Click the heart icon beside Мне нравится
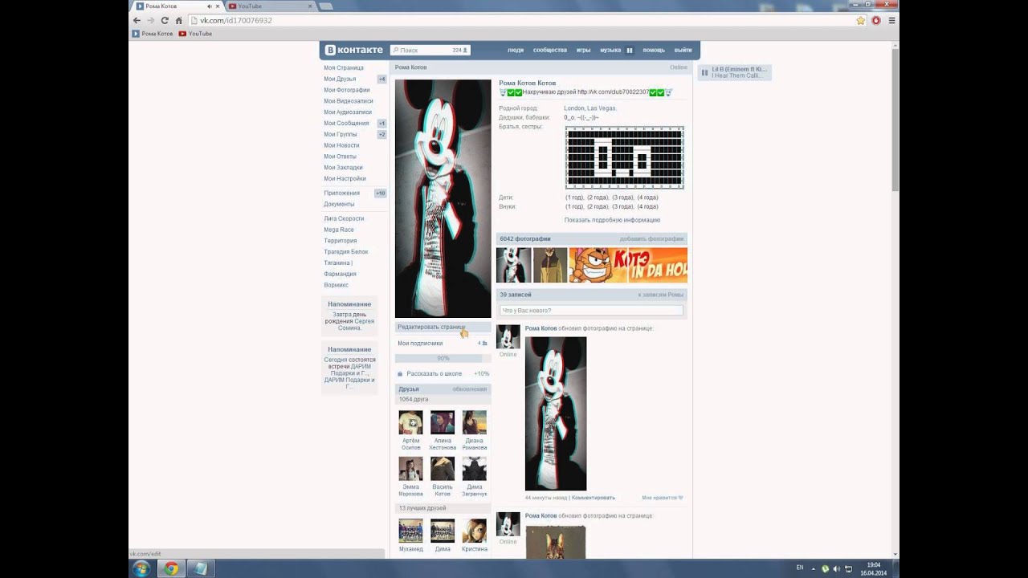Image resolution: width=1028 pixels, height=578 pixels. 680,498
